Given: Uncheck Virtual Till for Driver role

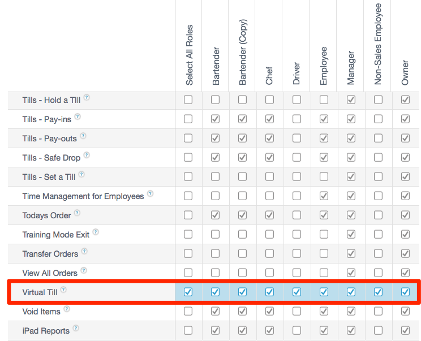Looking at the screenshot, I should (x=297, y=292).
